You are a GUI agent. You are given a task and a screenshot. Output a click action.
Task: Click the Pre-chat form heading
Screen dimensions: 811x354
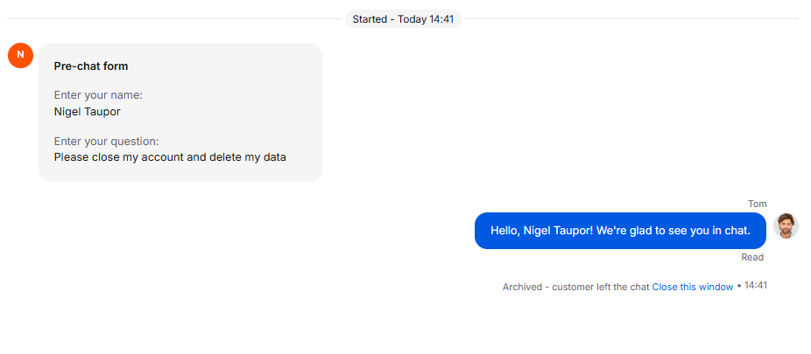pos(91,66)
